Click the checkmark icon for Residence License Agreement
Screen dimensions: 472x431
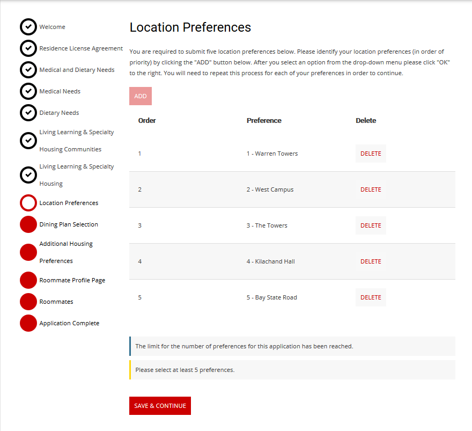click(28, 48)
